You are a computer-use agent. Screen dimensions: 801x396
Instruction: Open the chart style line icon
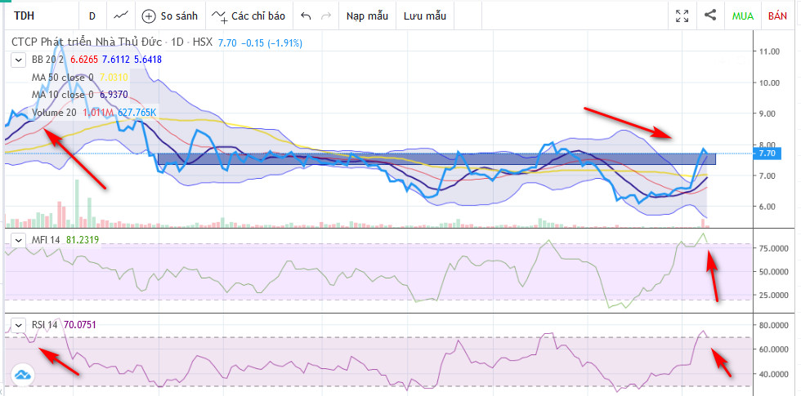point(121,16)
